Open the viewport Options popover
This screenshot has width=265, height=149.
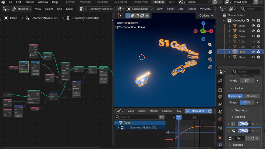[x=205, y=15]
